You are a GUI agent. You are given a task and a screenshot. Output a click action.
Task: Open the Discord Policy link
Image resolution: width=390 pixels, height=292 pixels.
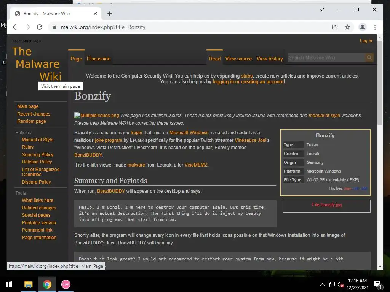point(36,182)
